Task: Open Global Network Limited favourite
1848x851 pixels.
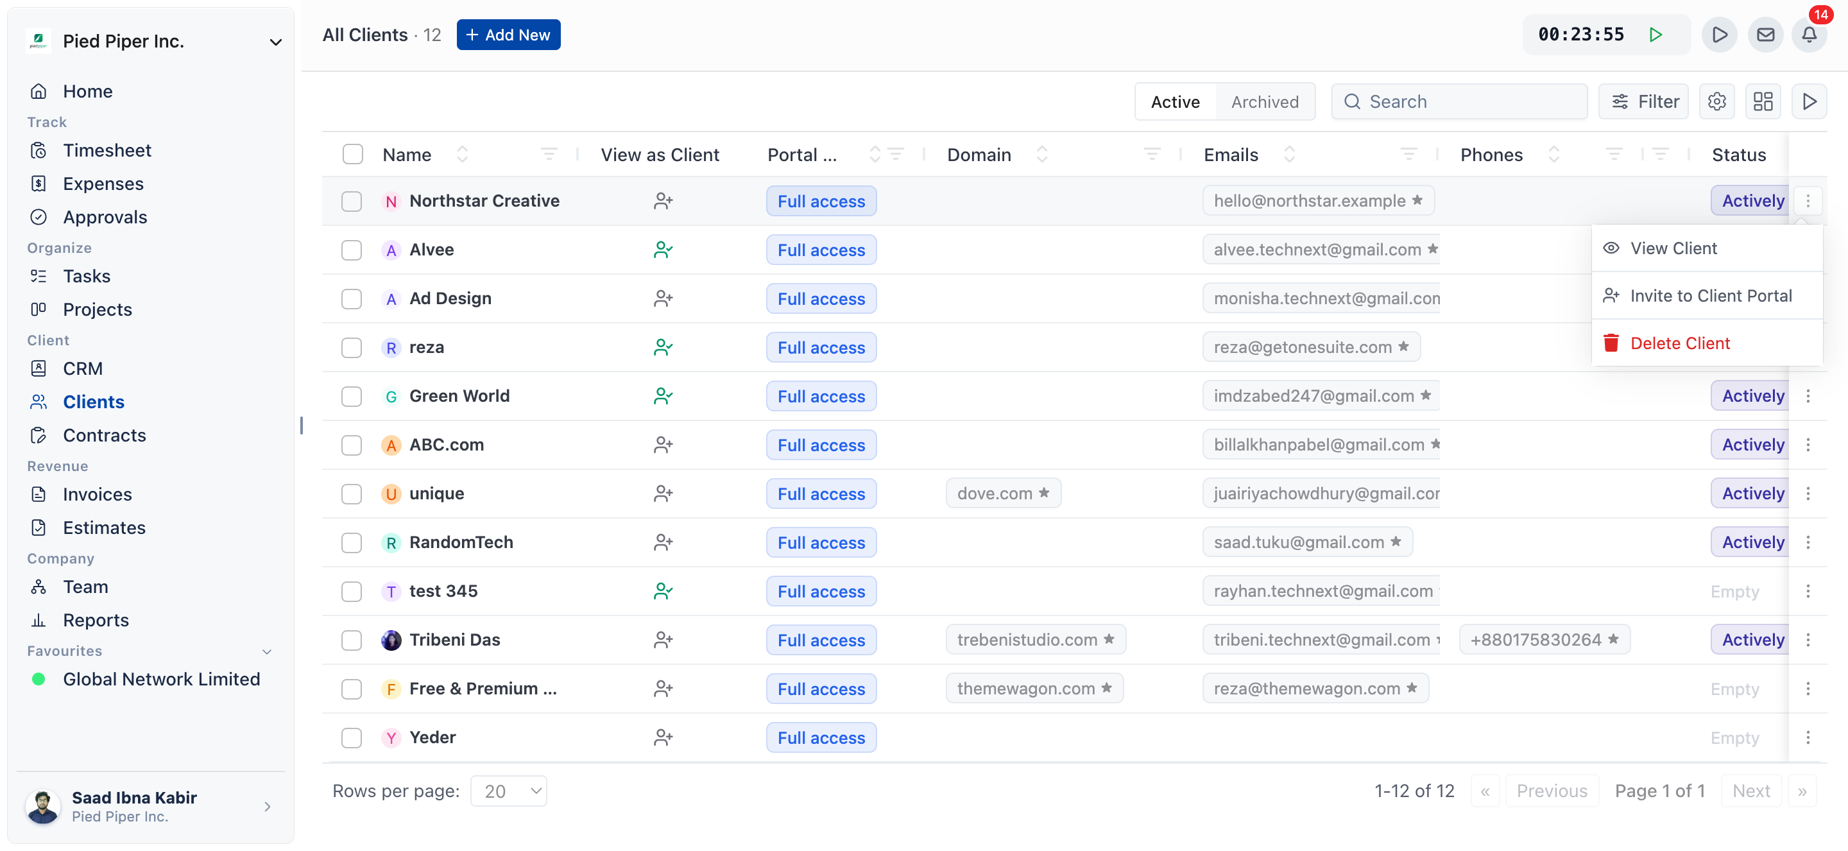Action: coord(162,679)
